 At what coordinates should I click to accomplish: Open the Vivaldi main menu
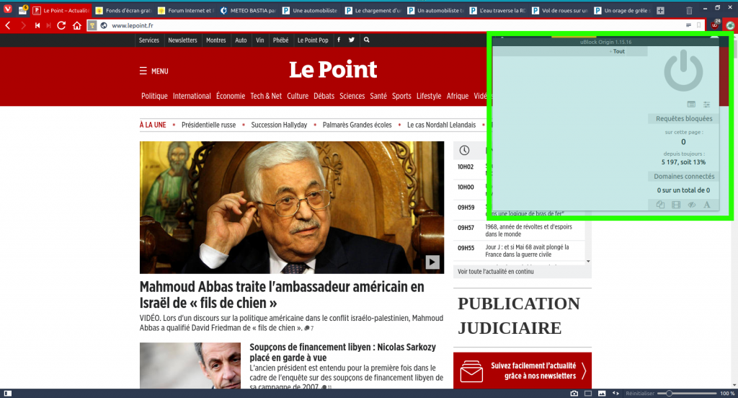point(7,9)
